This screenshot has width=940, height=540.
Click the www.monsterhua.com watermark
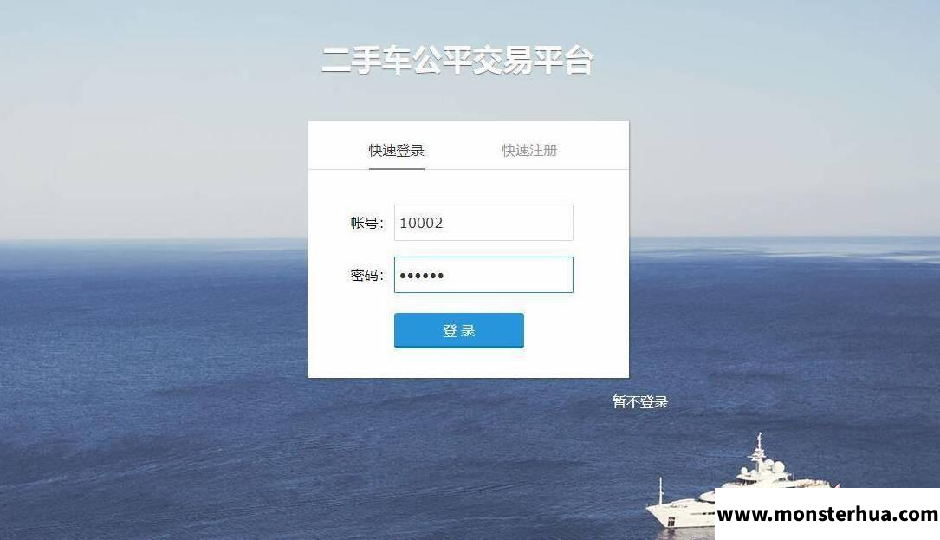pos(827,514)
